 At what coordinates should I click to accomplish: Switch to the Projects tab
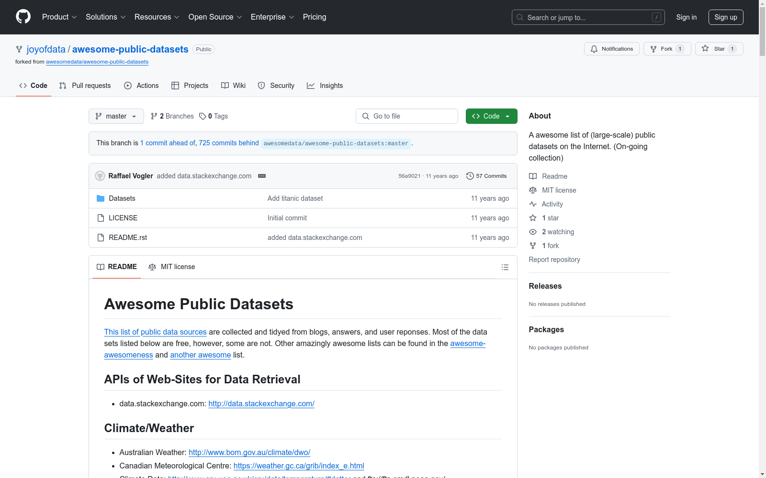pos(190,86)
